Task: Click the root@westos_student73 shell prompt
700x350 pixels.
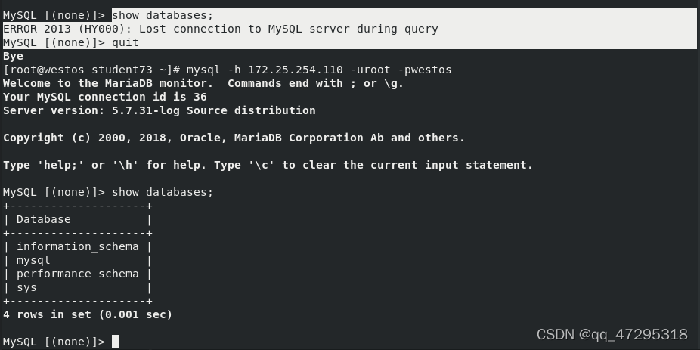Action: coord(91,70)
